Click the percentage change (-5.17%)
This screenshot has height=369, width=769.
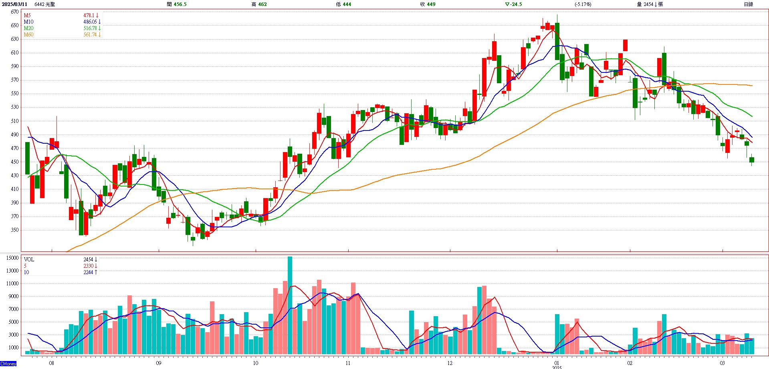tap(583, 4)
